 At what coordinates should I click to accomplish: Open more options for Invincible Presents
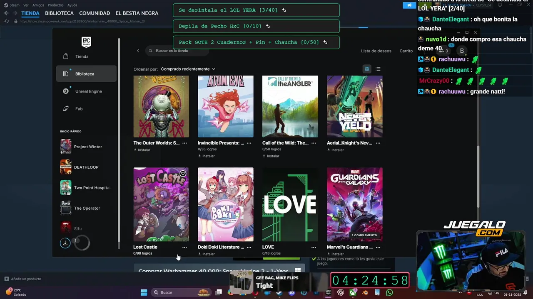coord(249,143)
